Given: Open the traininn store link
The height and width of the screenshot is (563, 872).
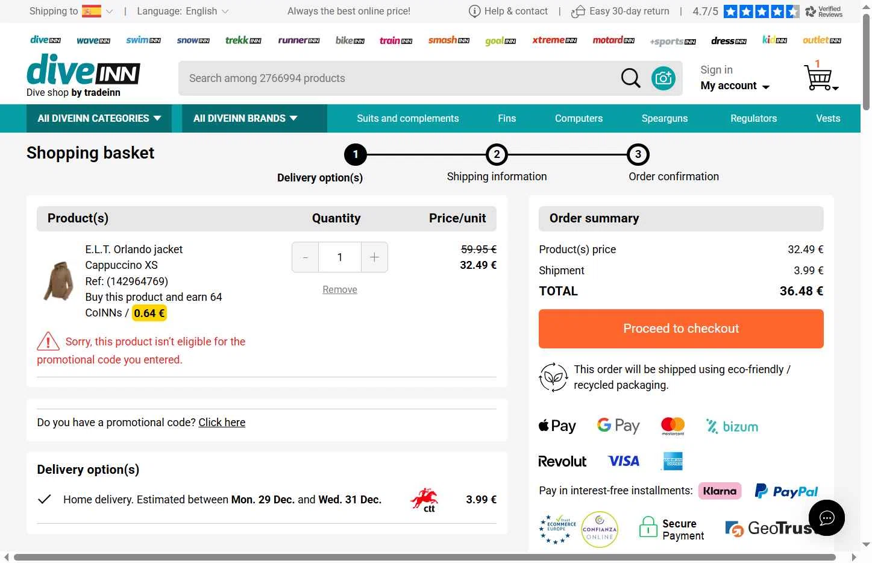Looking at the screenshot, I should pyautogui.click(x=396, y=40).
